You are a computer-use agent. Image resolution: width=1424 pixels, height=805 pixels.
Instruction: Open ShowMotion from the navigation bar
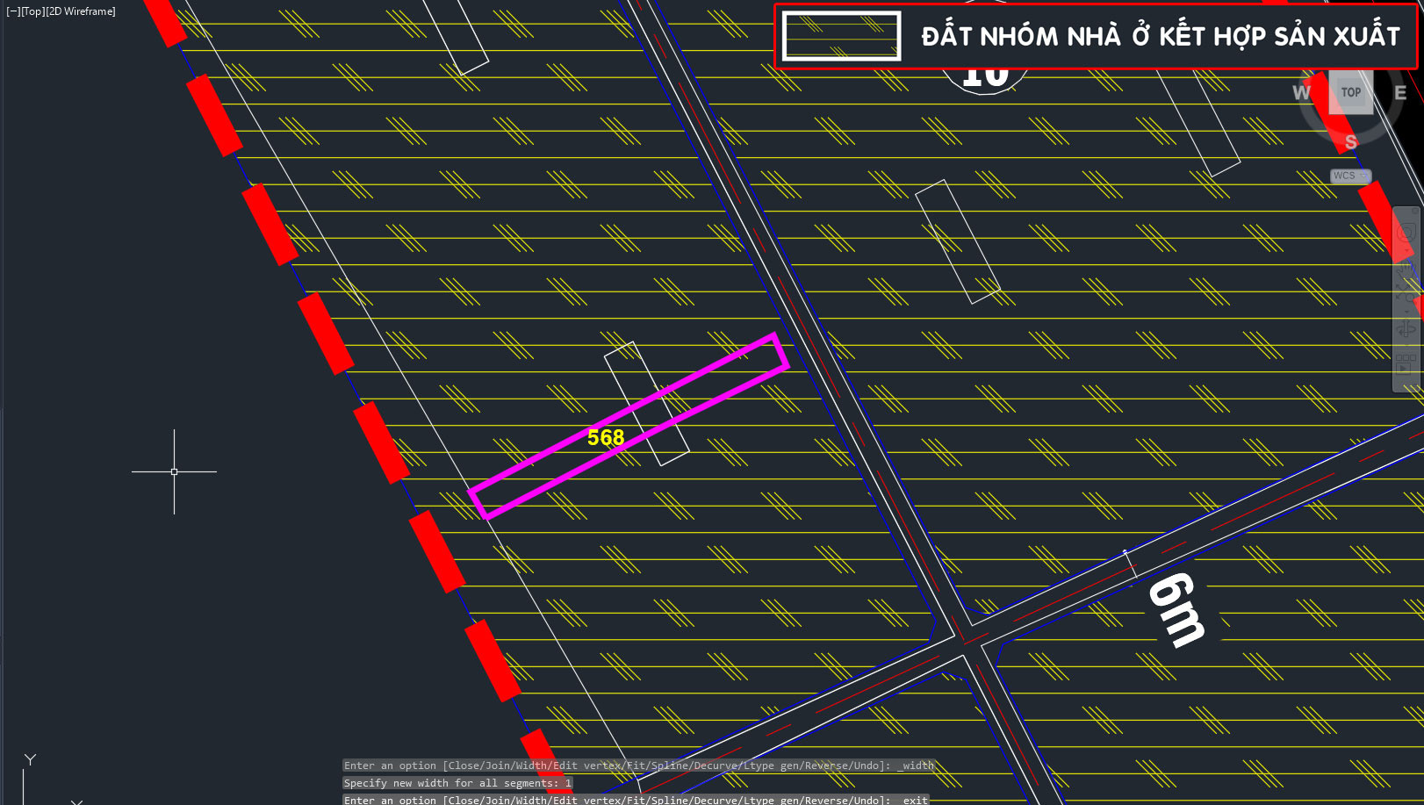pyautogui.click(x=1406, y=363)
